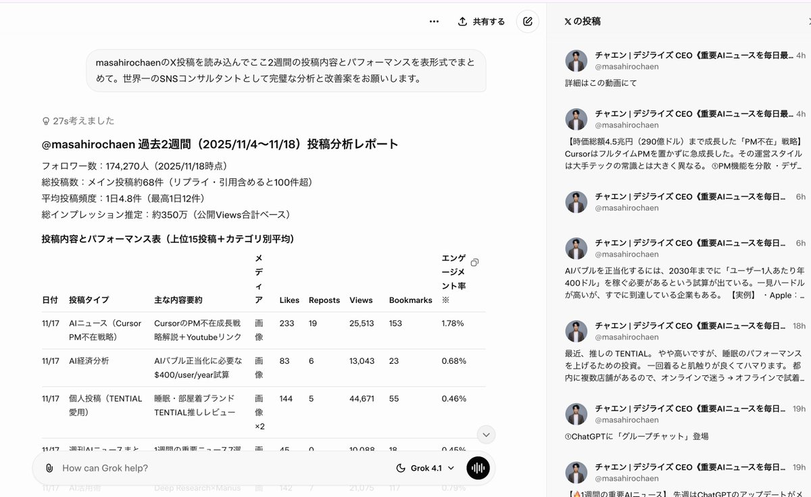Start a new chat using the compose pencil icon

[527, 21]
